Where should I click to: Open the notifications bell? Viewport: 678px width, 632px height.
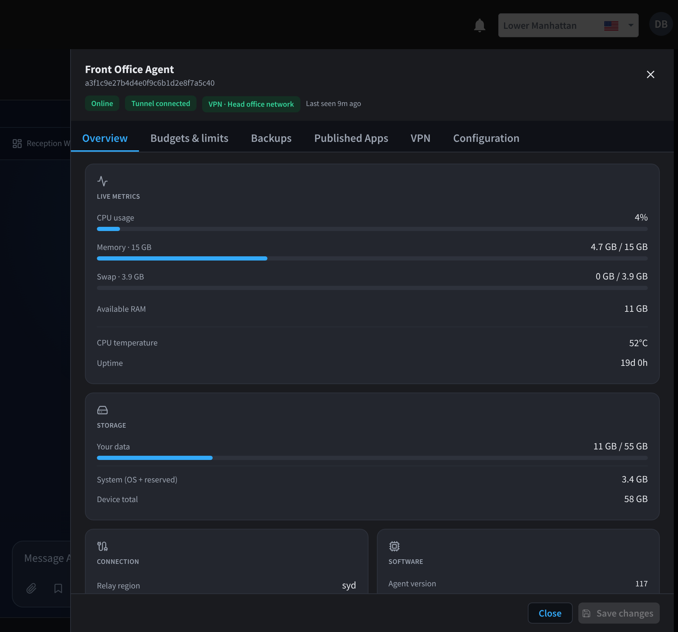(x=479, y=25)
